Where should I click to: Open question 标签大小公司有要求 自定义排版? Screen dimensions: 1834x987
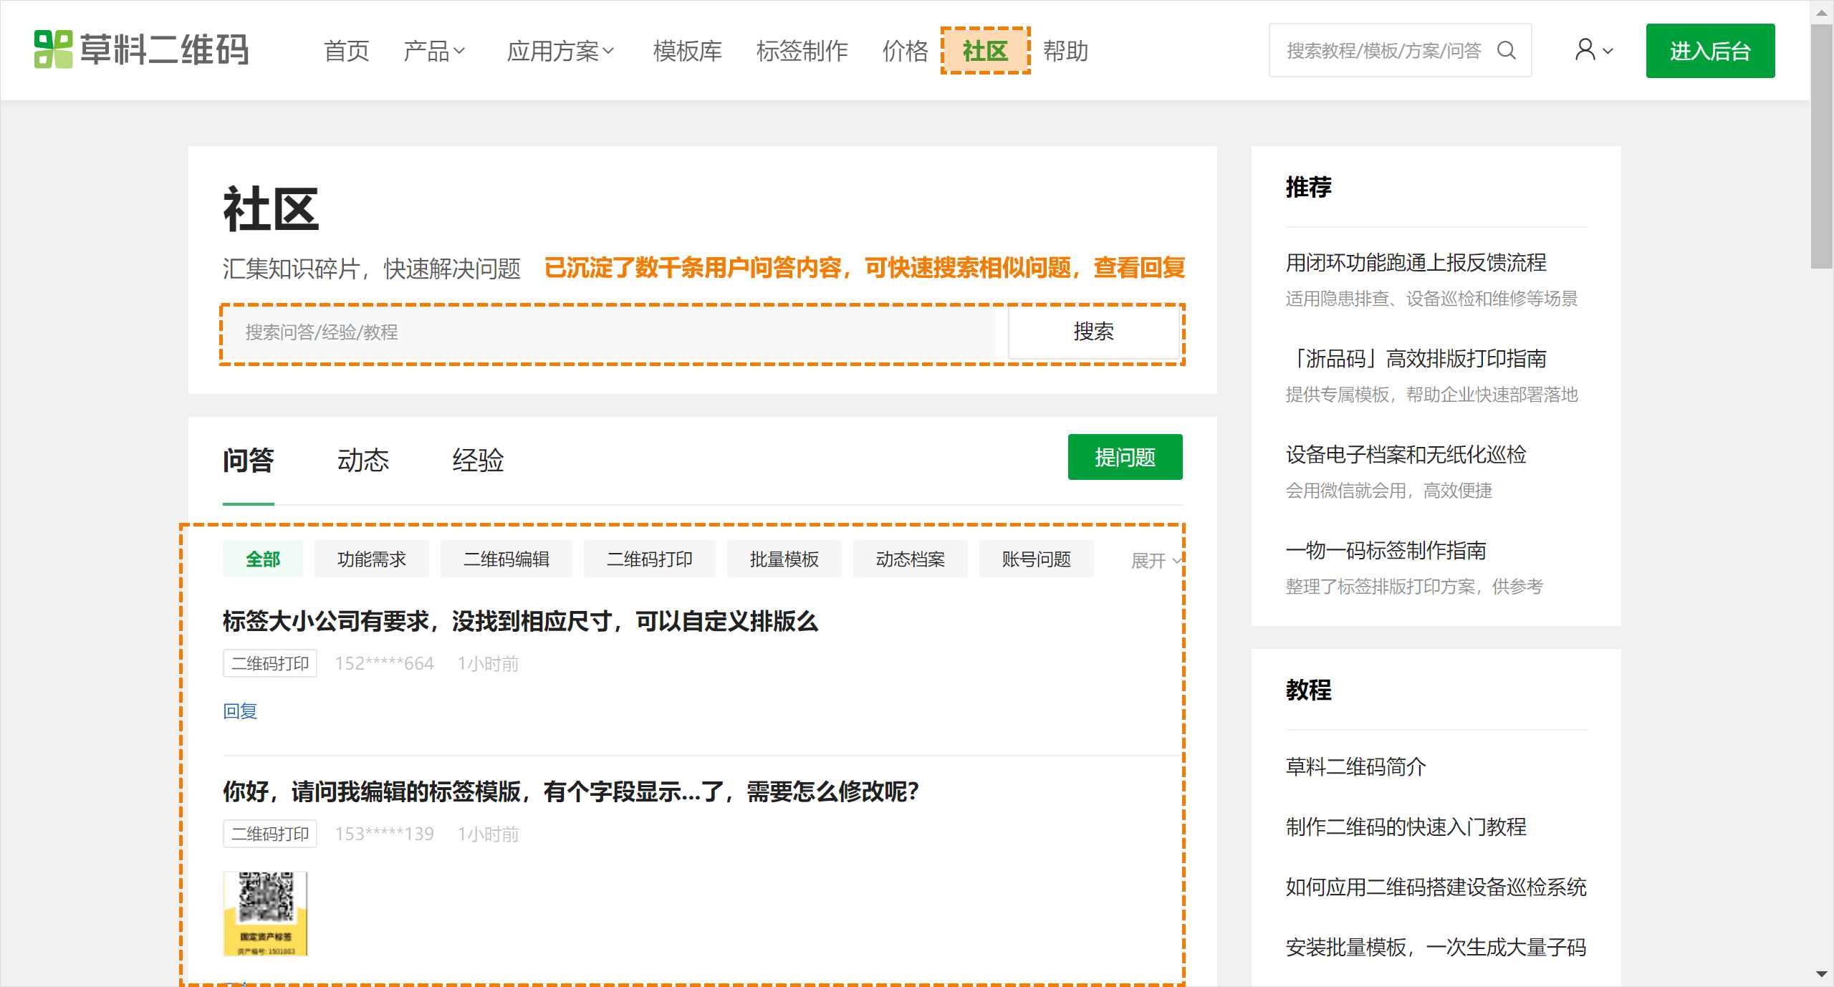(x=520, y=621)
